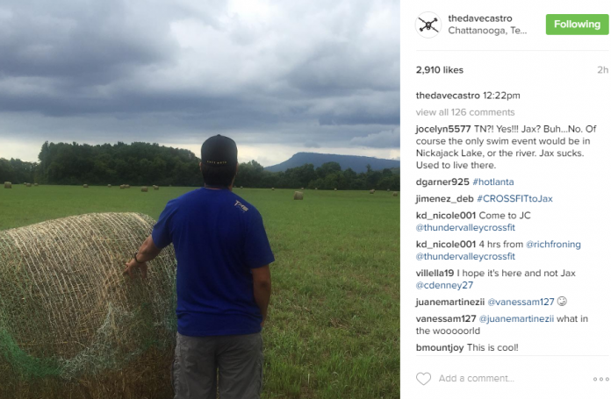
Task: Open the @vanessam127 mention
Action: (521, 302)
